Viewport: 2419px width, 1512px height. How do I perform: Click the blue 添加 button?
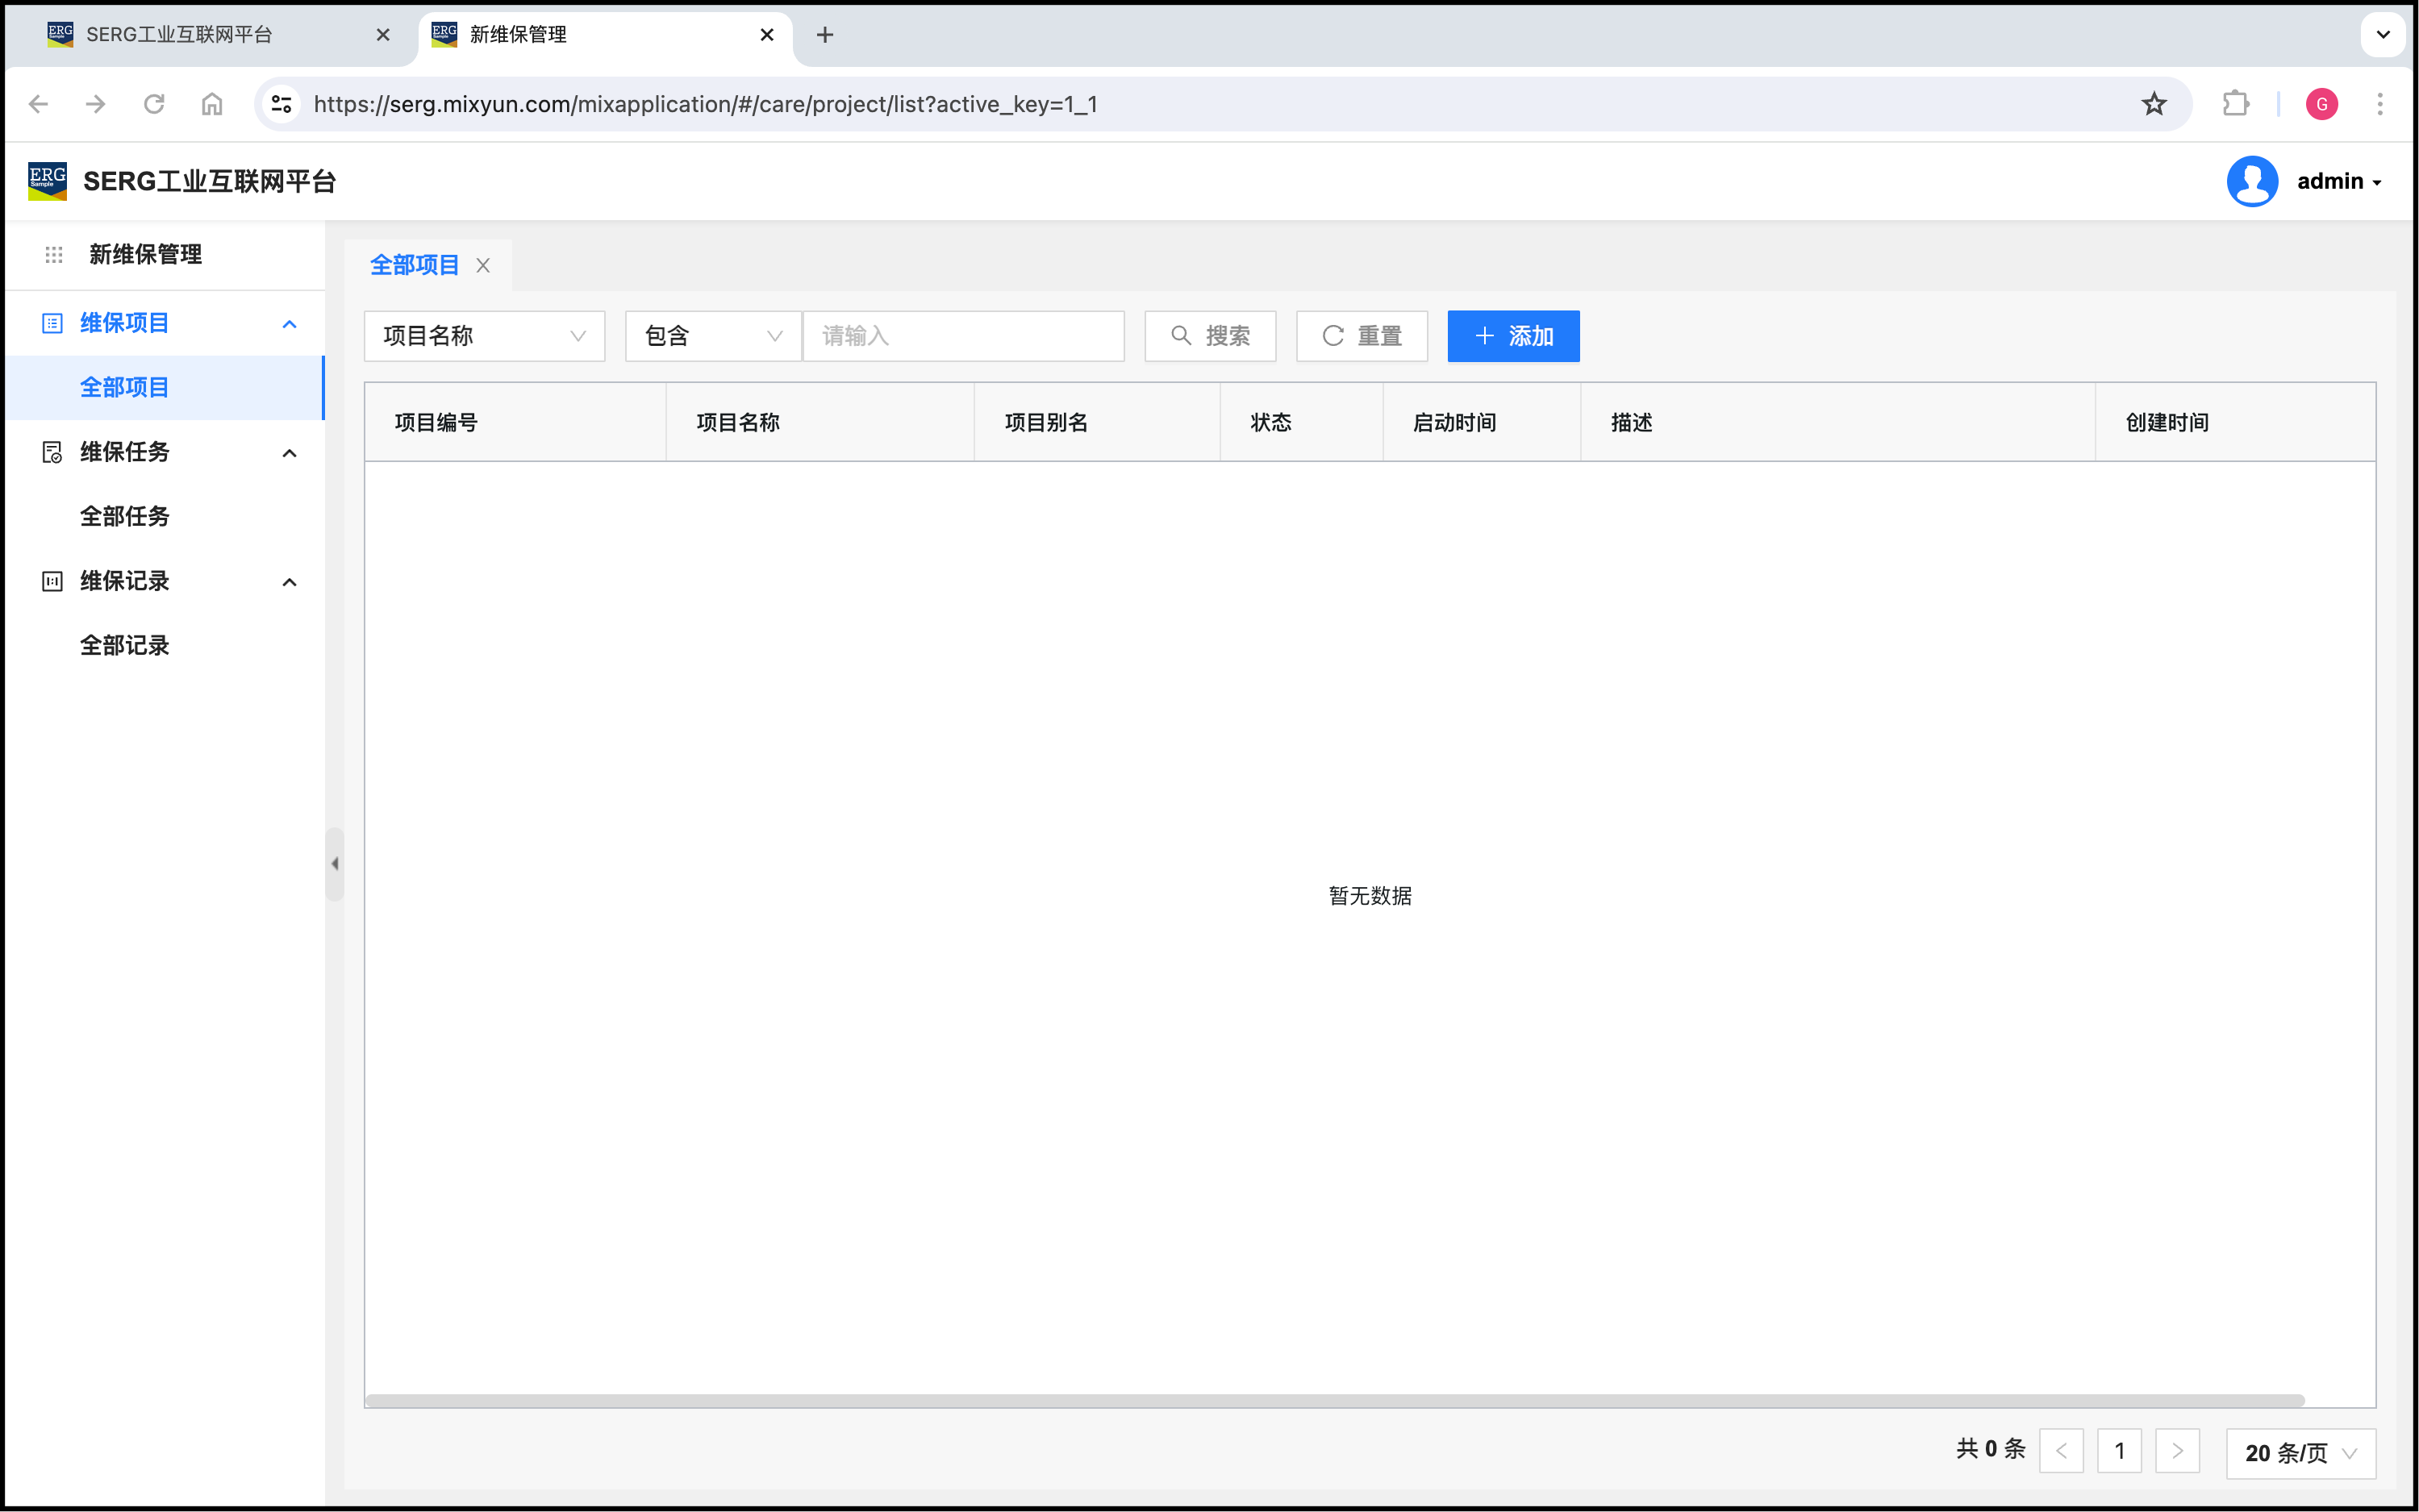[x=1513, y=336]
